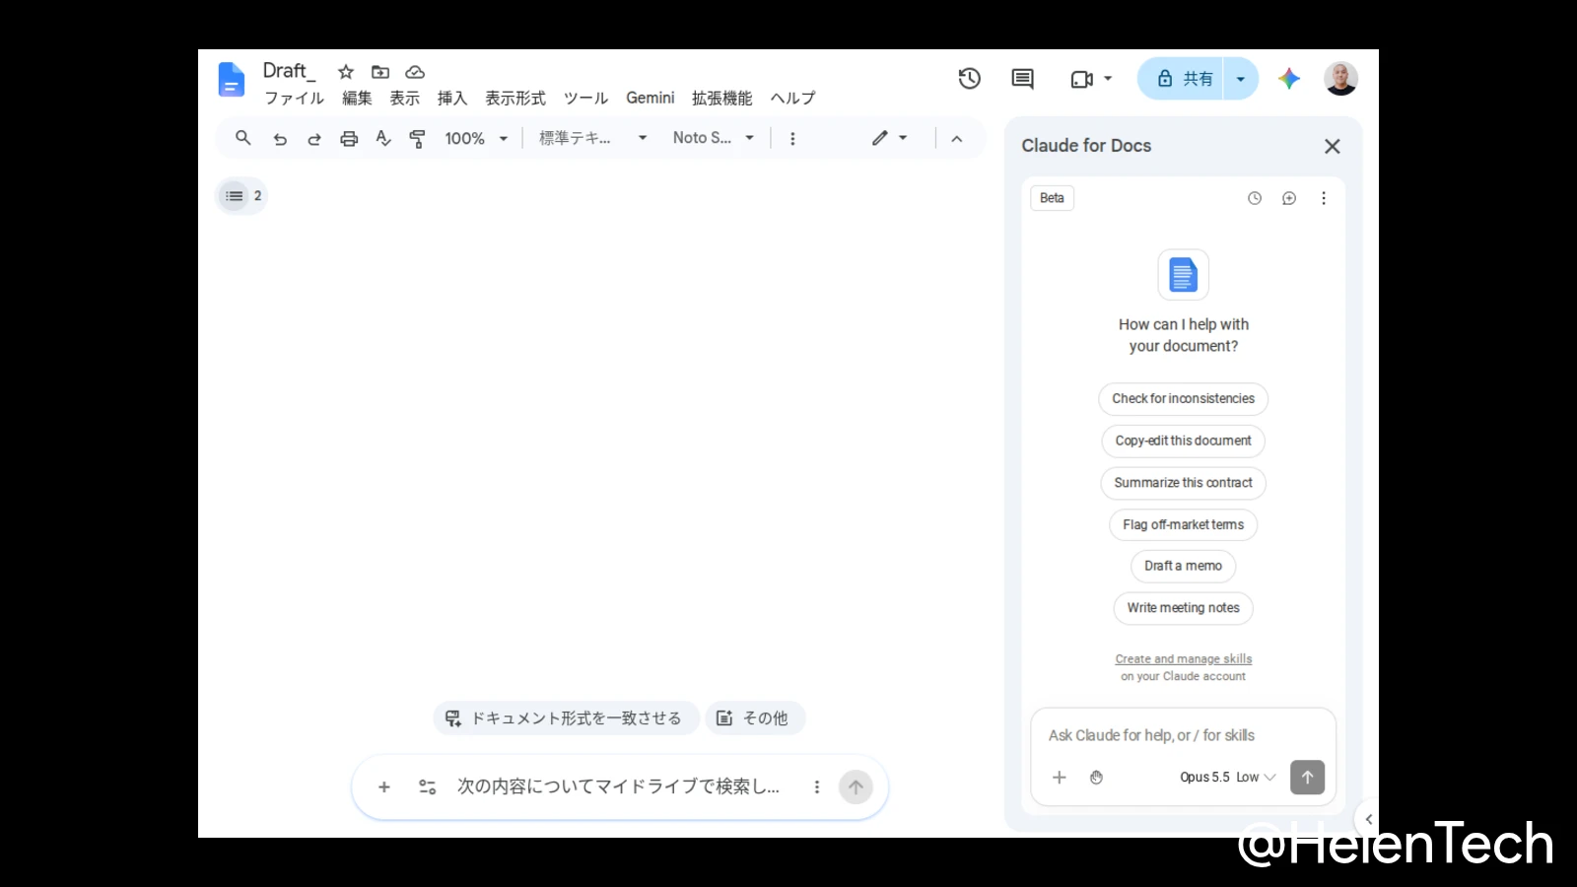This screenshot has width=1577, height=887.
Task: Open Create and manage skills link
Action: point(1183,659)
